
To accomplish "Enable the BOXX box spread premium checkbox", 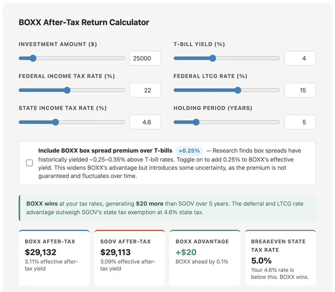I will tap(29, 163).
